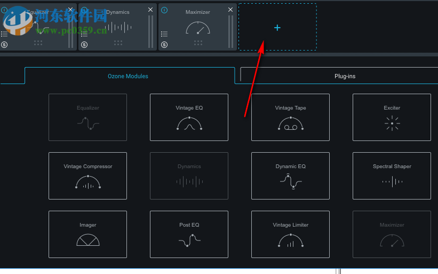The width and height of the screenshot is (438, 274).
Task: Solo the Equalizer module
Action: 4,45
